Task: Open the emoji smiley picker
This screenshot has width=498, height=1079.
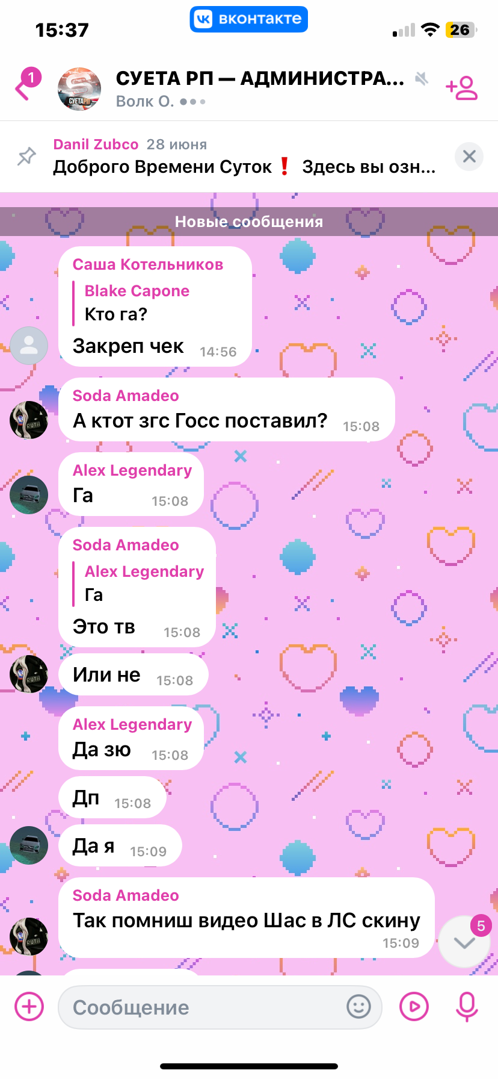Action: coord(358,1006)
